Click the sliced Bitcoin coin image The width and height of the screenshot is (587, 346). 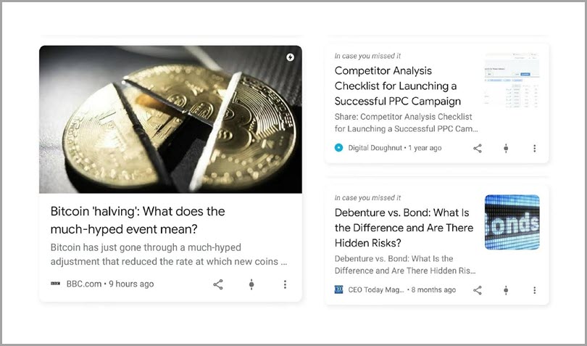pos(170,119)
